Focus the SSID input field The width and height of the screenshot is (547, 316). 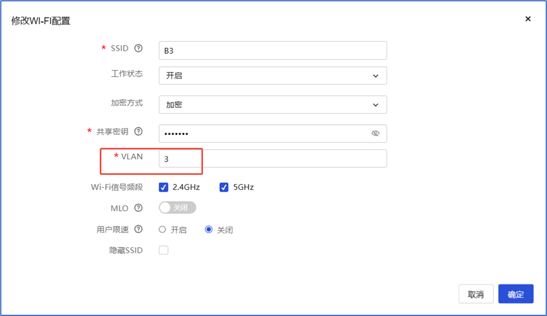[x=272, y=51]
